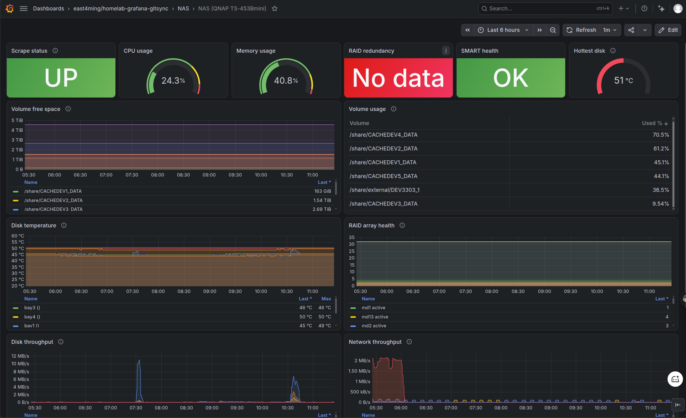Click the Volume usage table scrollbar
Image resolution: width=686 pixels, height=418 pixels.
[673, 164]
